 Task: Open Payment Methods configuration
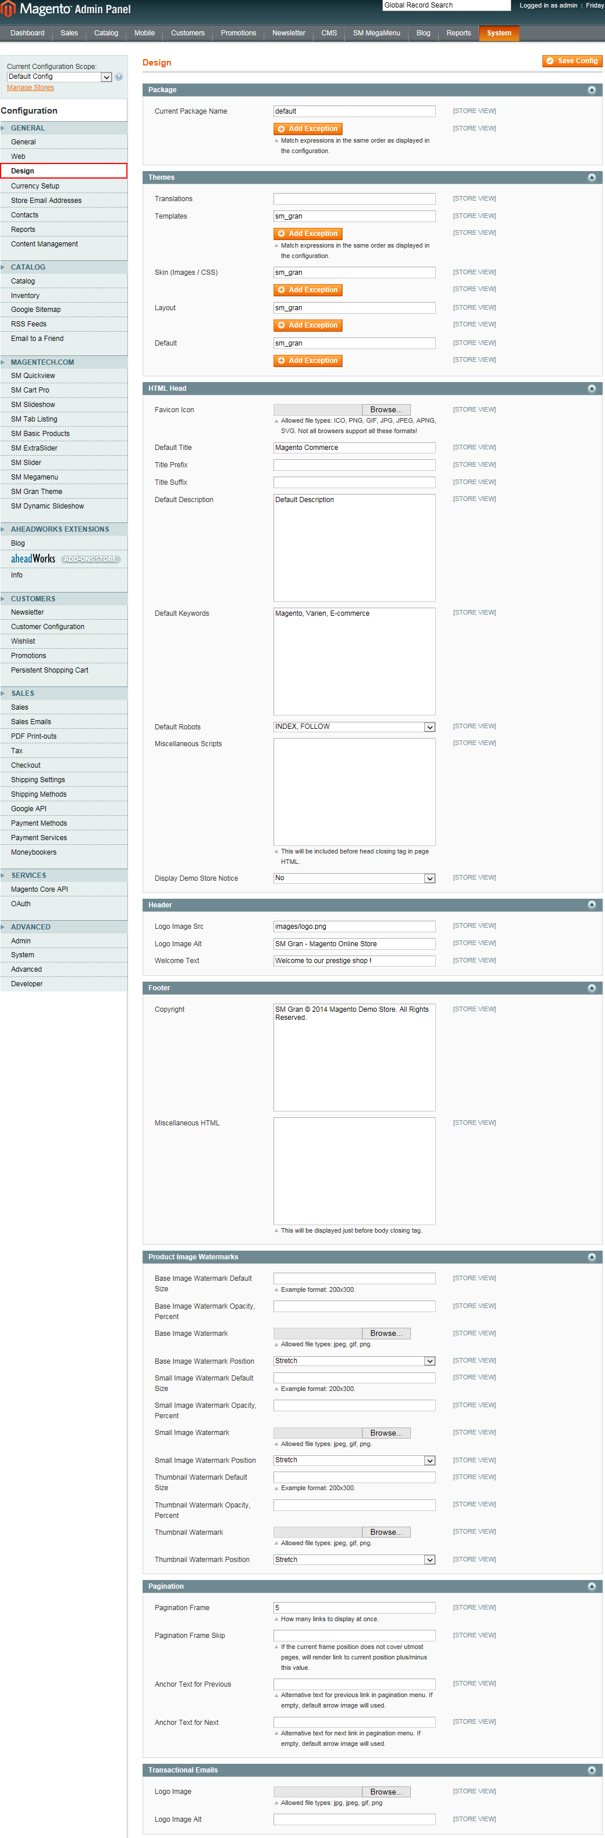point(38,823)
